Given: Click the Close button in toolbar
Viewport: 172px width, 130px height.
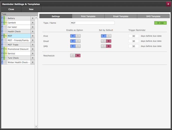Looking at the screenshot, I should click(x=11, y=9).
